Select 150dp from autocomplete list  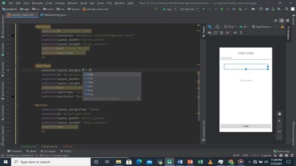(112, 75)
